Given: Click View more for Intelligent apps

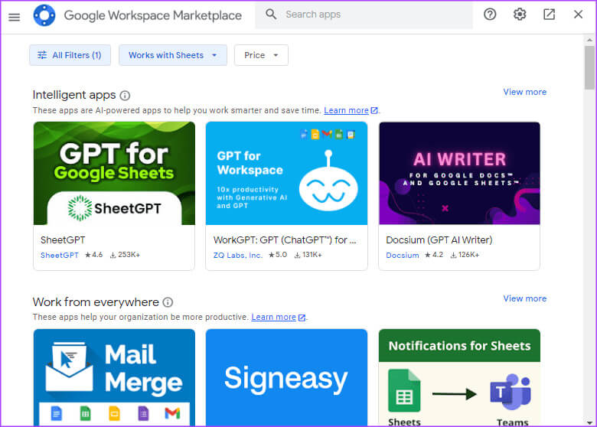Looking at the screenshot, I should click(524, 92).
